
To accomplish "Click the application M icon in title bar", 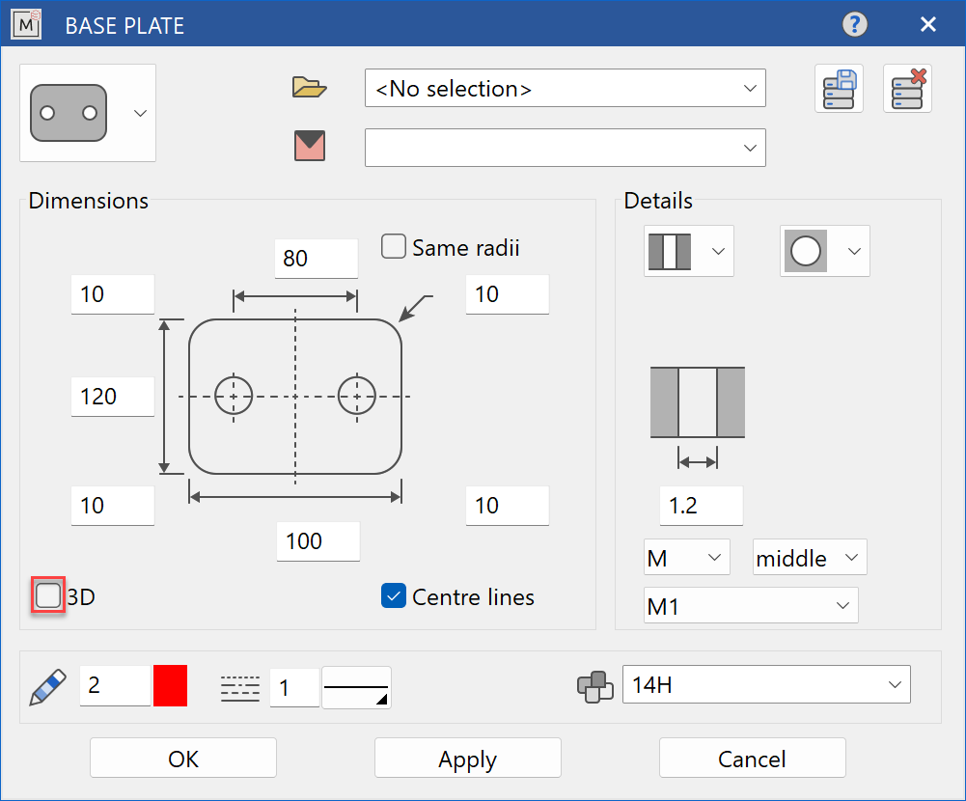I will click(26, 25).
